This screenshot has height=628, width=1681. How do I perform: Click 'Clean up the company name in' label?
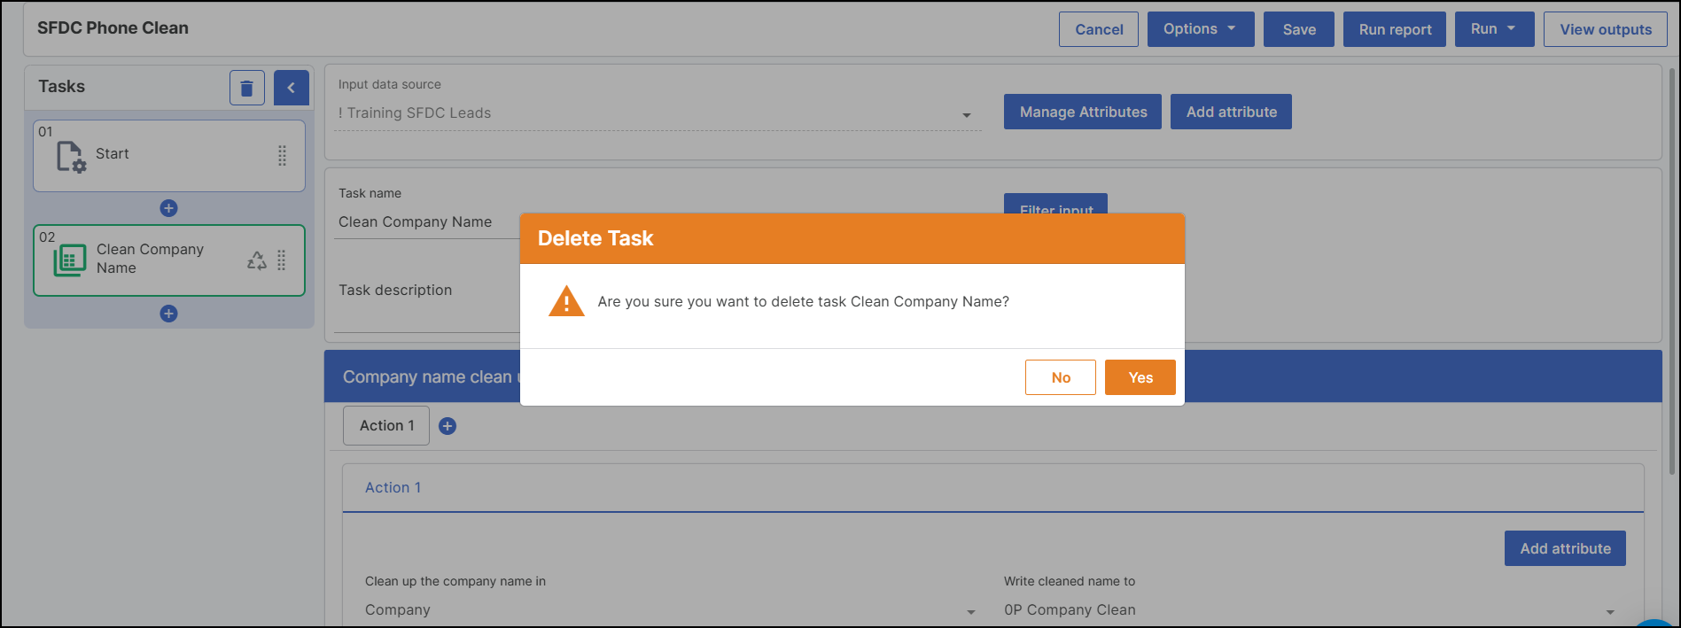pyautogui.click(x=455, y=582)
